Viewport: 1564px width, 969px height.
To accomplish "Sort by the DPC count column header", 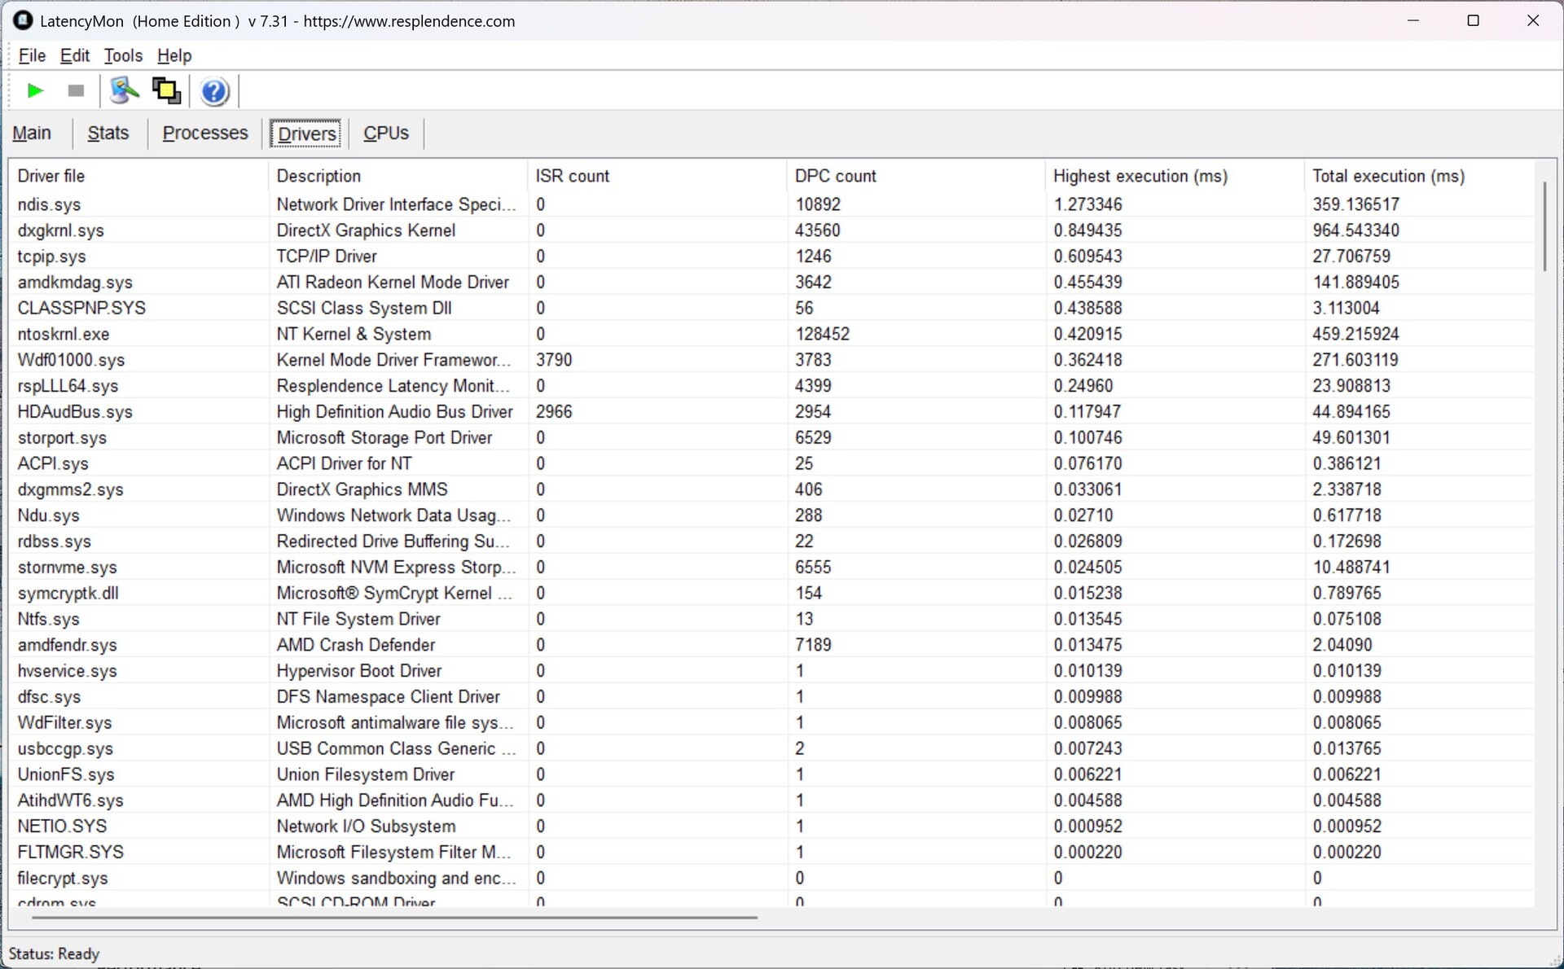I will click(835, 176).
